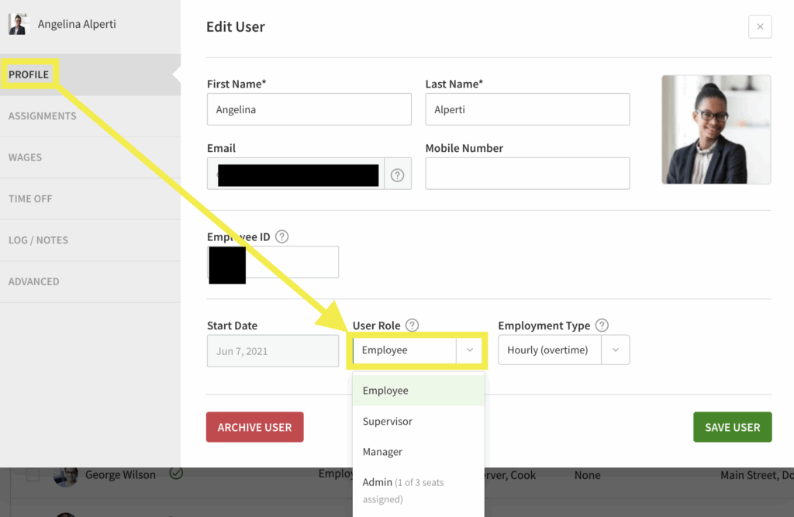Screen dimensions: 794x517
Task: Open the Assignments tab
Action: [x=43, y=116]
